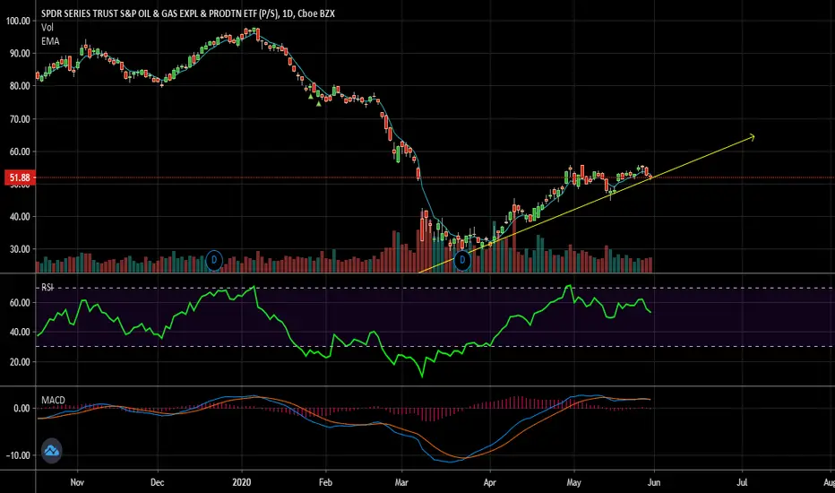Open the MACD indicator label
The image size is (835, 493).
point(53,400)
